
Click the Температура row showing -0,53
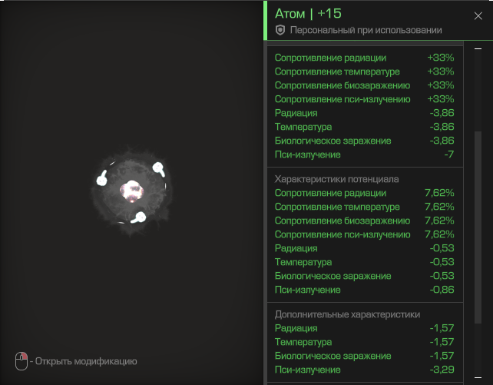point(365,262)
